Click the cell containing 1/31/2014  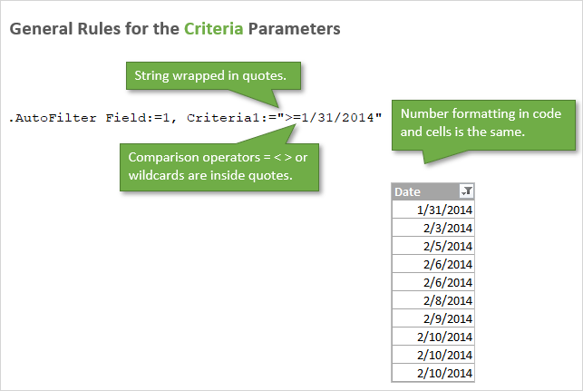point(433,210)
